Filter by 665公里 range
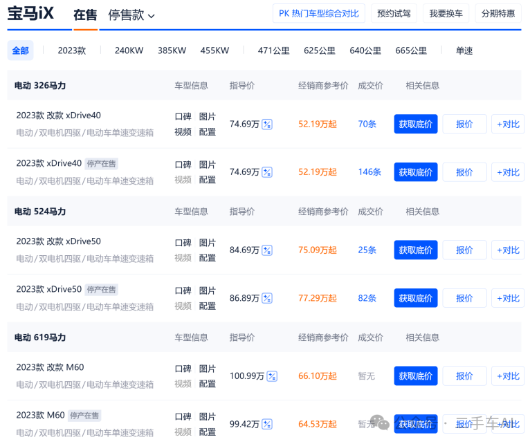Viewport: 530px width, 444px height. point(411,50)
